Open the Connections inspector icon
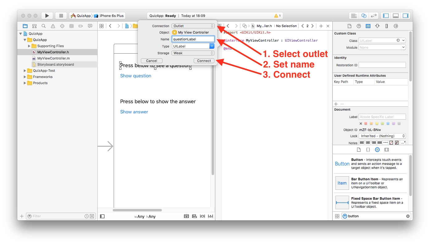430x245 pixels. point(396,26)
